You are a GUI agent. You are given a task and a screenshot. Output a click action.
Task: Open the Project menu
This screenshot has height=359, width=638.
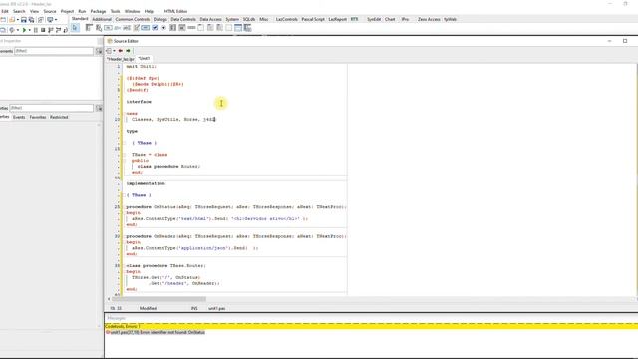coord(67,11)
